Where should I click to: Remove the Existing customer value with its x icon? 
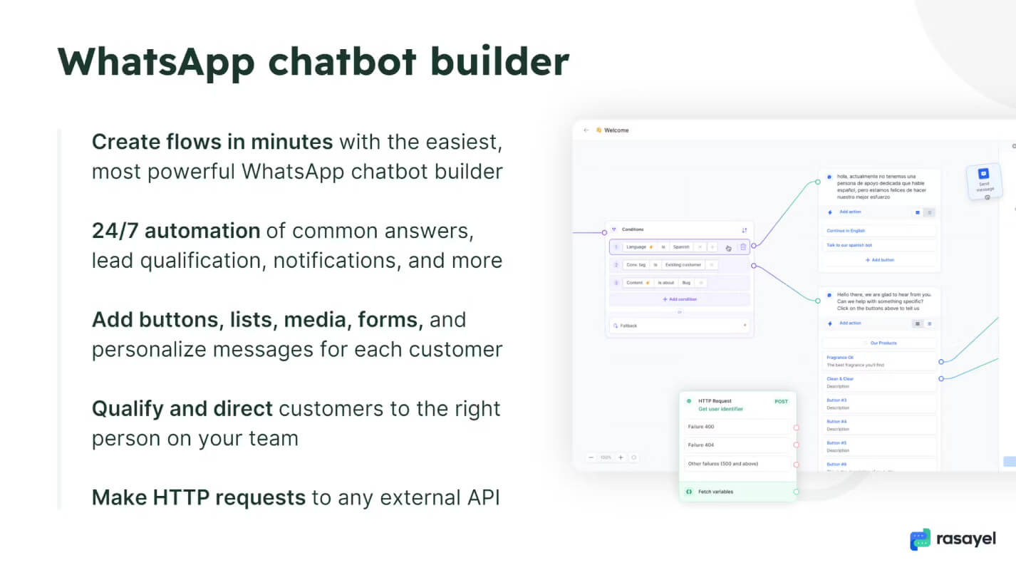pyautogui.click(x=711, y=265)
